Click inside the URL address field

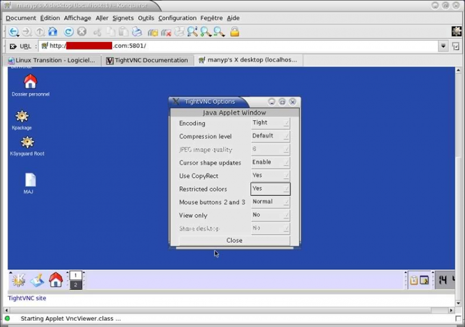point(239,46)
